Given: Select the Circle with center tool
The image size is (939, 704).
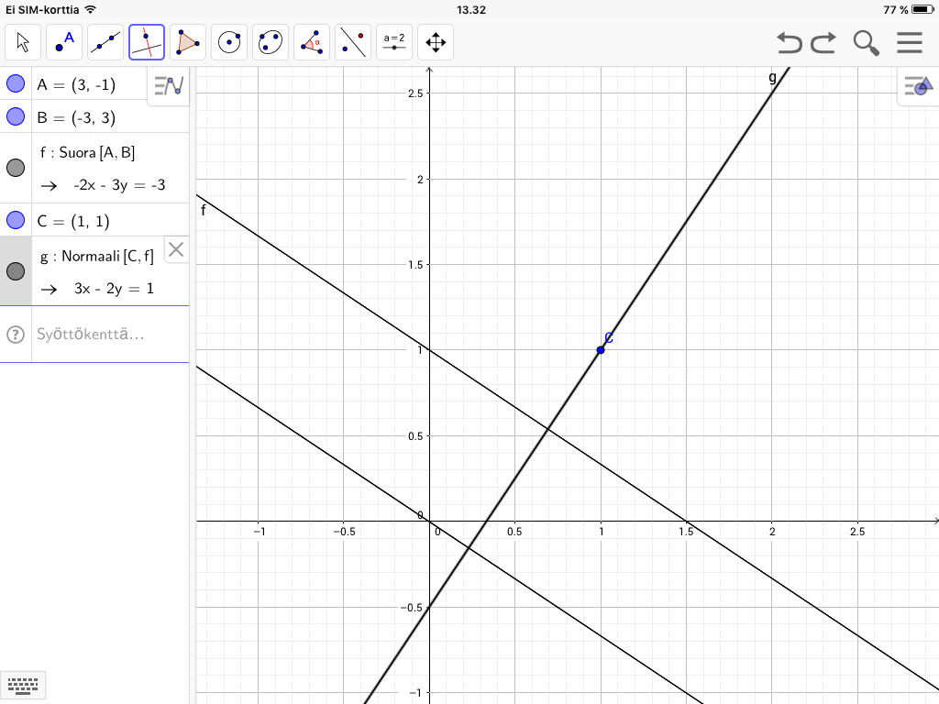Looking at the screenshot, I should (229, 41).
